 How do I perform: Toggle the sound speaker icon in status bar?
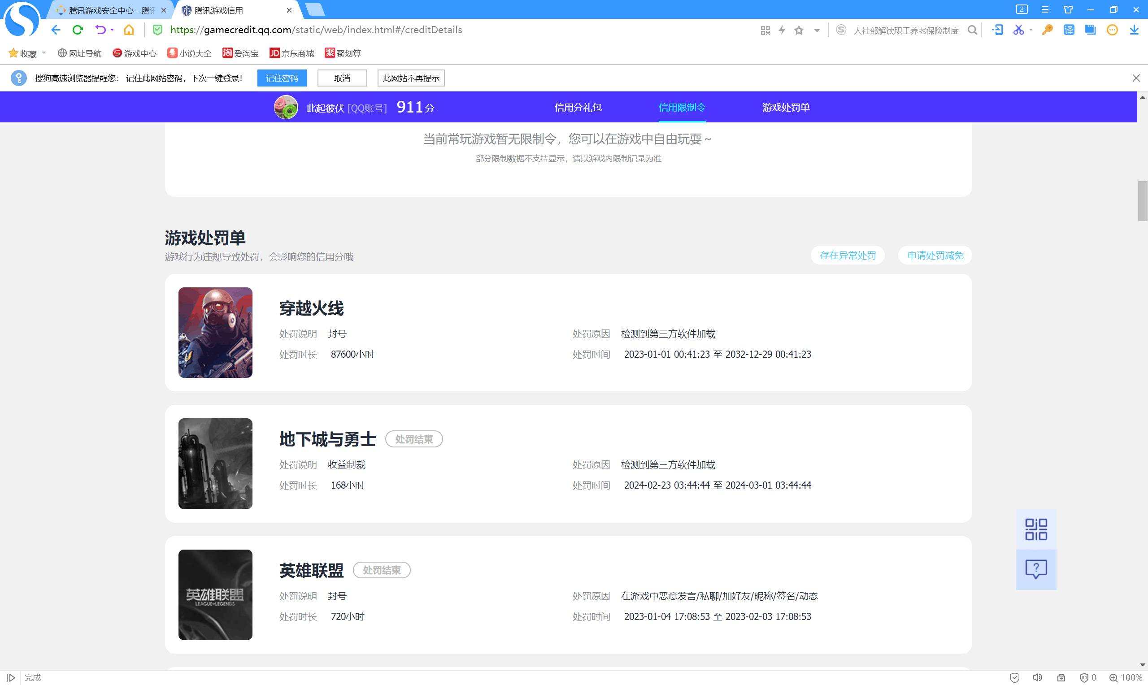1037,678
